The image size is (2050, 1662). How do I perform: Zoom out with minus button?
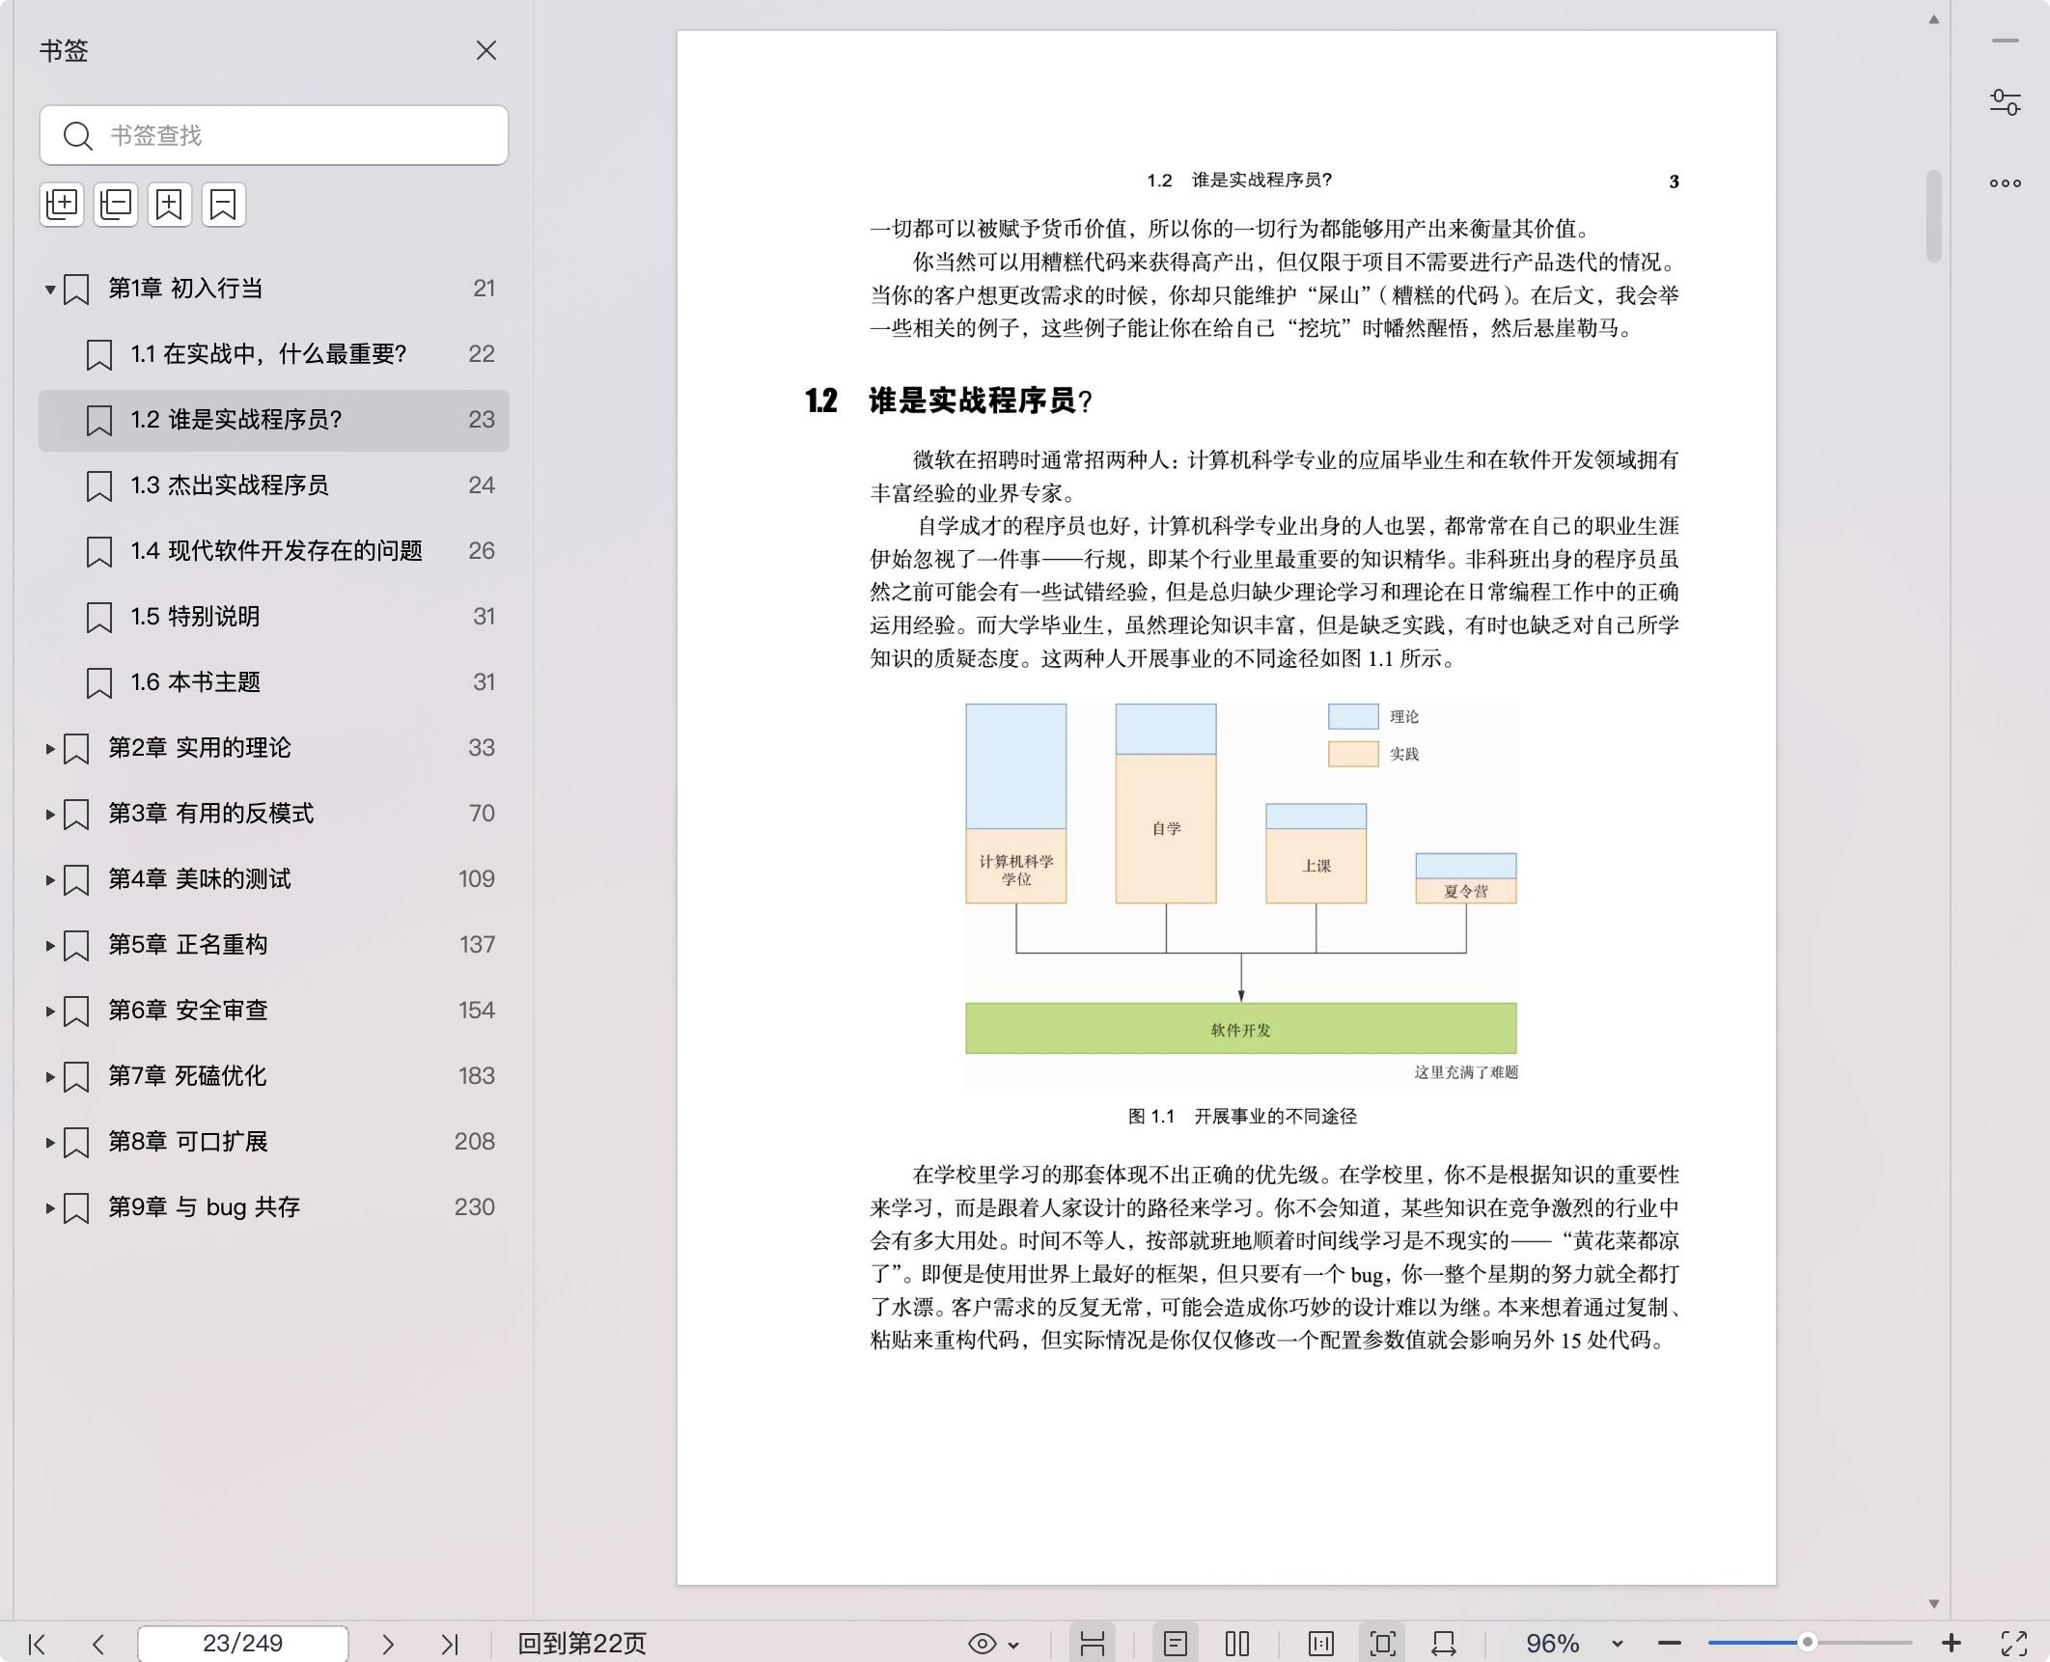point(1670,1643)
